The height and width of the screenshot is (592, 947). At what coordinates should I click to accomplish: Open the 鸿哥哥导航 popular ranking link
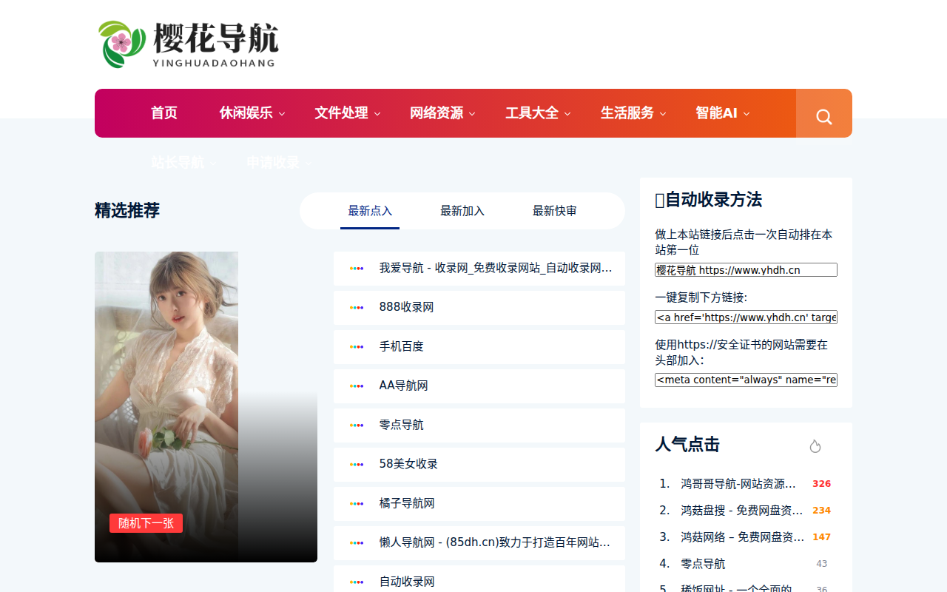pyautogui.click(x=738, y=484)
